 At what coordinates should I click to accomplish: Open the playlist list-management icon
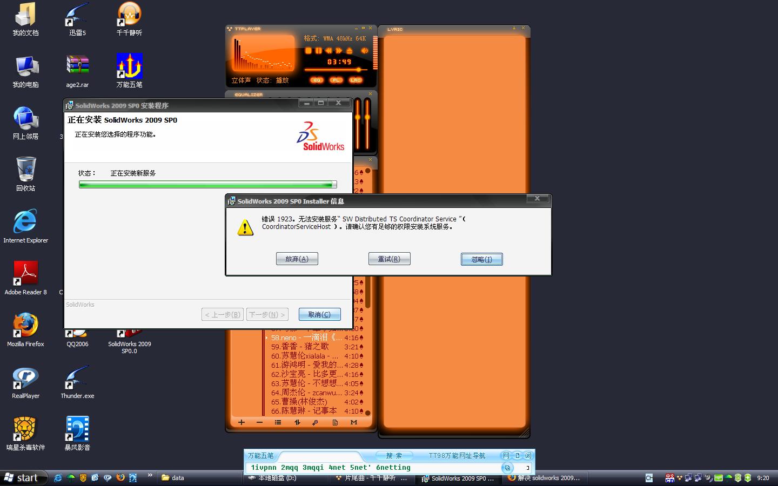point(278,422)
